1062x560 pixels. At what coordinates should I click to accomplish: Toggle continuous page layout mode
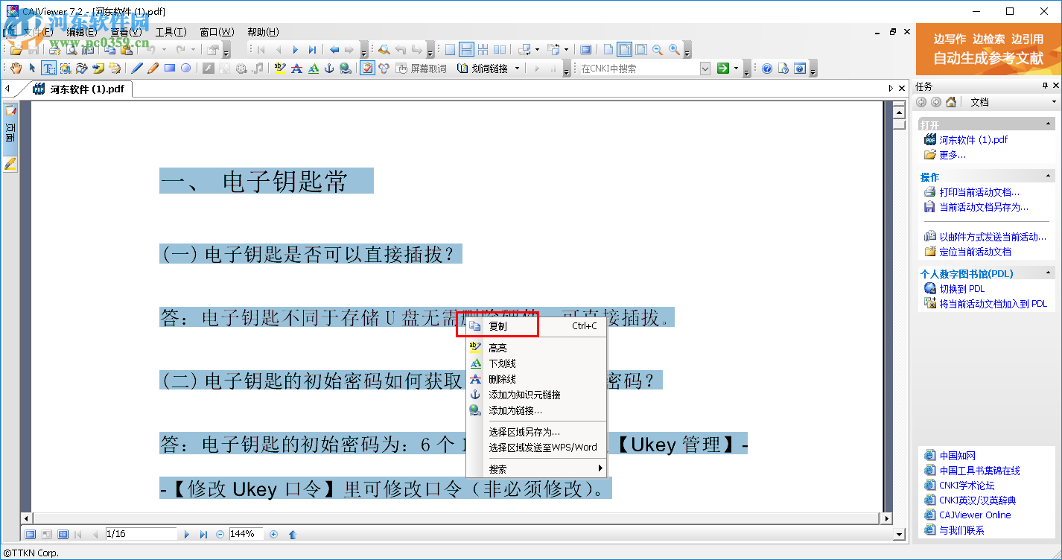click(466, 50)
